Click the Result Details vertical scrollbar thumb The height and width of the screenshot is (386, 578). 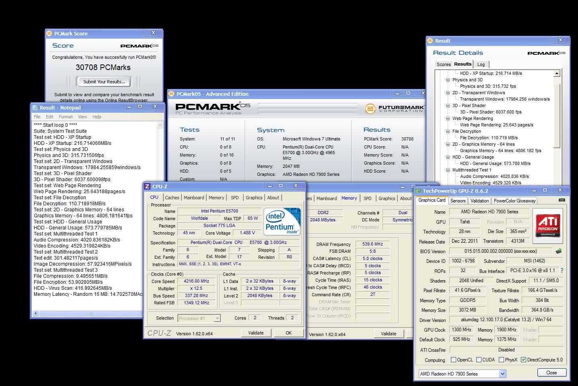557,116
